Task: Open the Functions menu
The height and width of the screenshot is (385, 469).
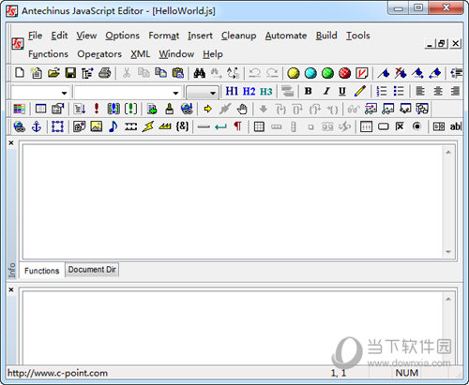Action: click(48, 54)
